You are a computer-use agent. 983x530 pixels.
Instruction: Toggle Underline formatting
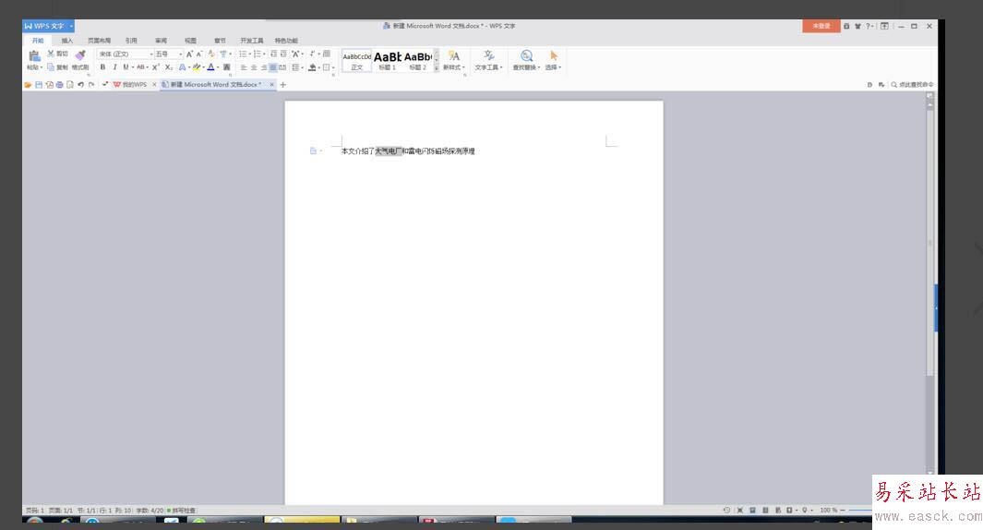click(126, 67)
